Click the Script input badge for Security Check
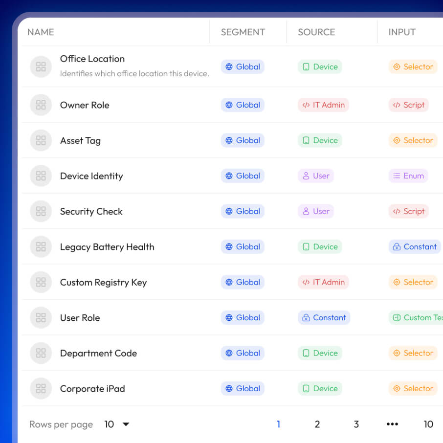The height and width of the screenshot is (443, 443). tap(409, 211)
